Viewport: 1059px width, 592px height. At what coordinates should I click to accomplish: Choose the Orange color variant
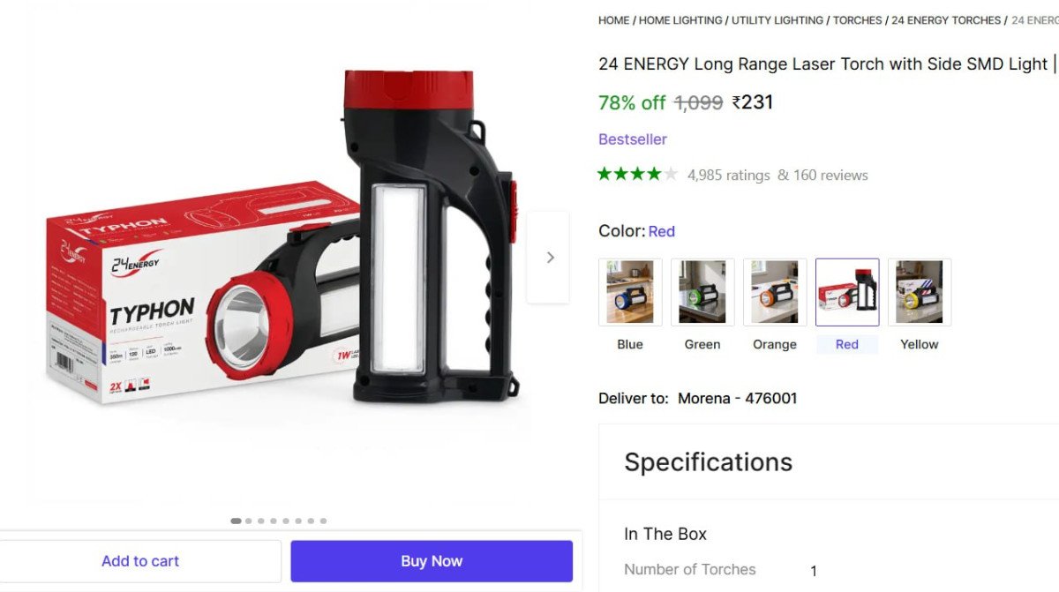pyautogui.click(x=775, y=292)
